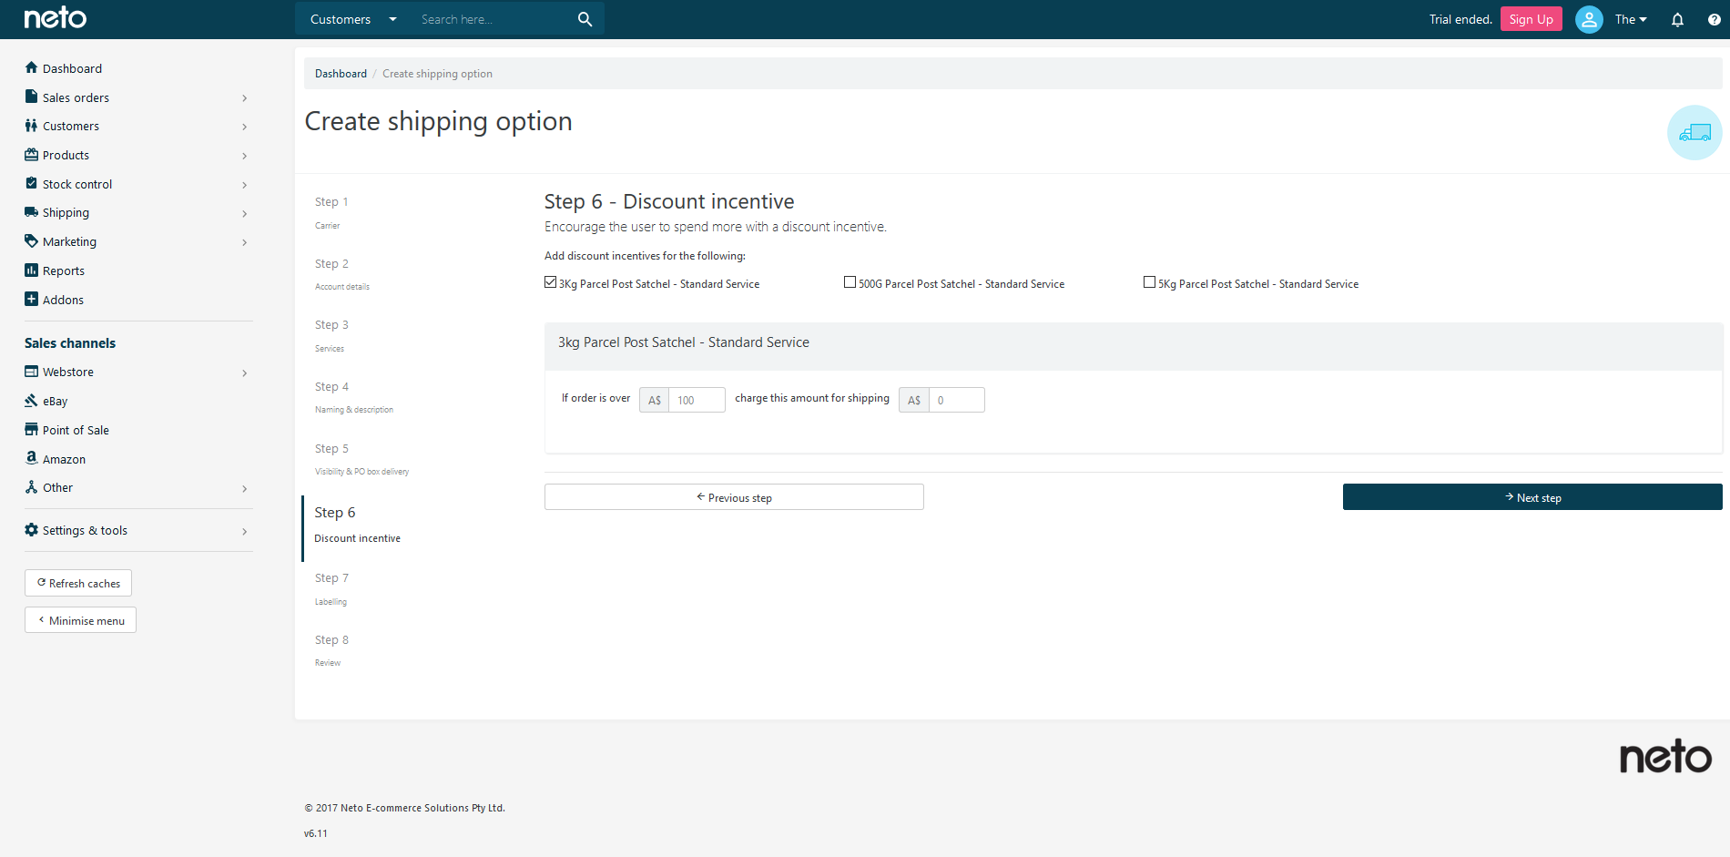1730x857 pixels.
Task: Click the Webstore window icon
Action: point(31,372)
